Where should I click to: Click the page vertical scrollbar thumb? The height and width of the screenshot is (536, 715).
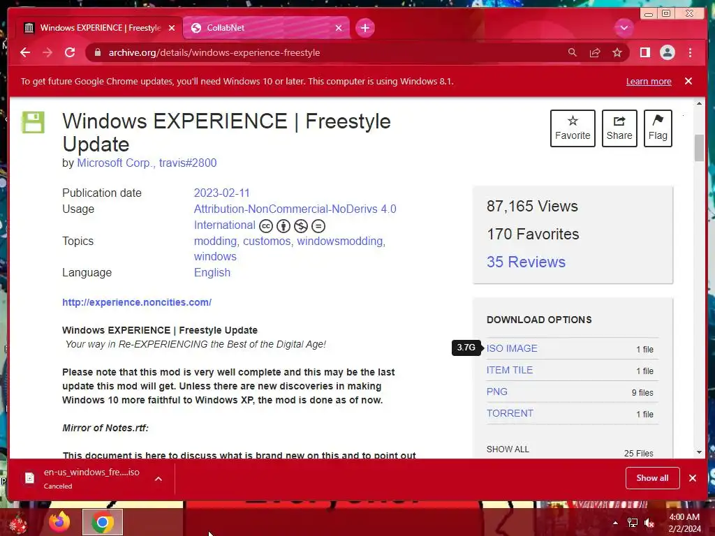pos(699,148)
